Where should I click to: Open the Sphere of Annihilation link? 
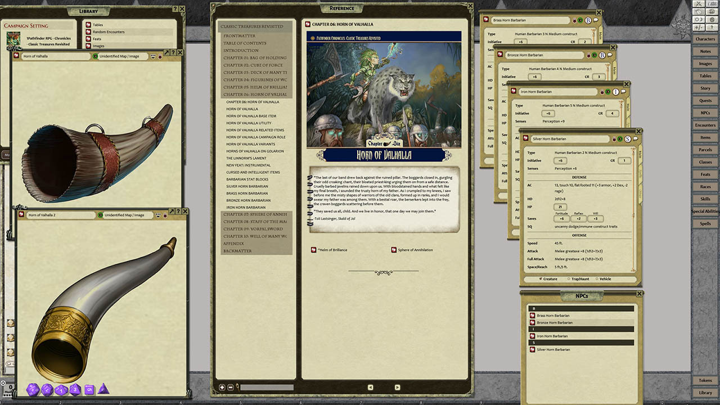click(416, 250)
